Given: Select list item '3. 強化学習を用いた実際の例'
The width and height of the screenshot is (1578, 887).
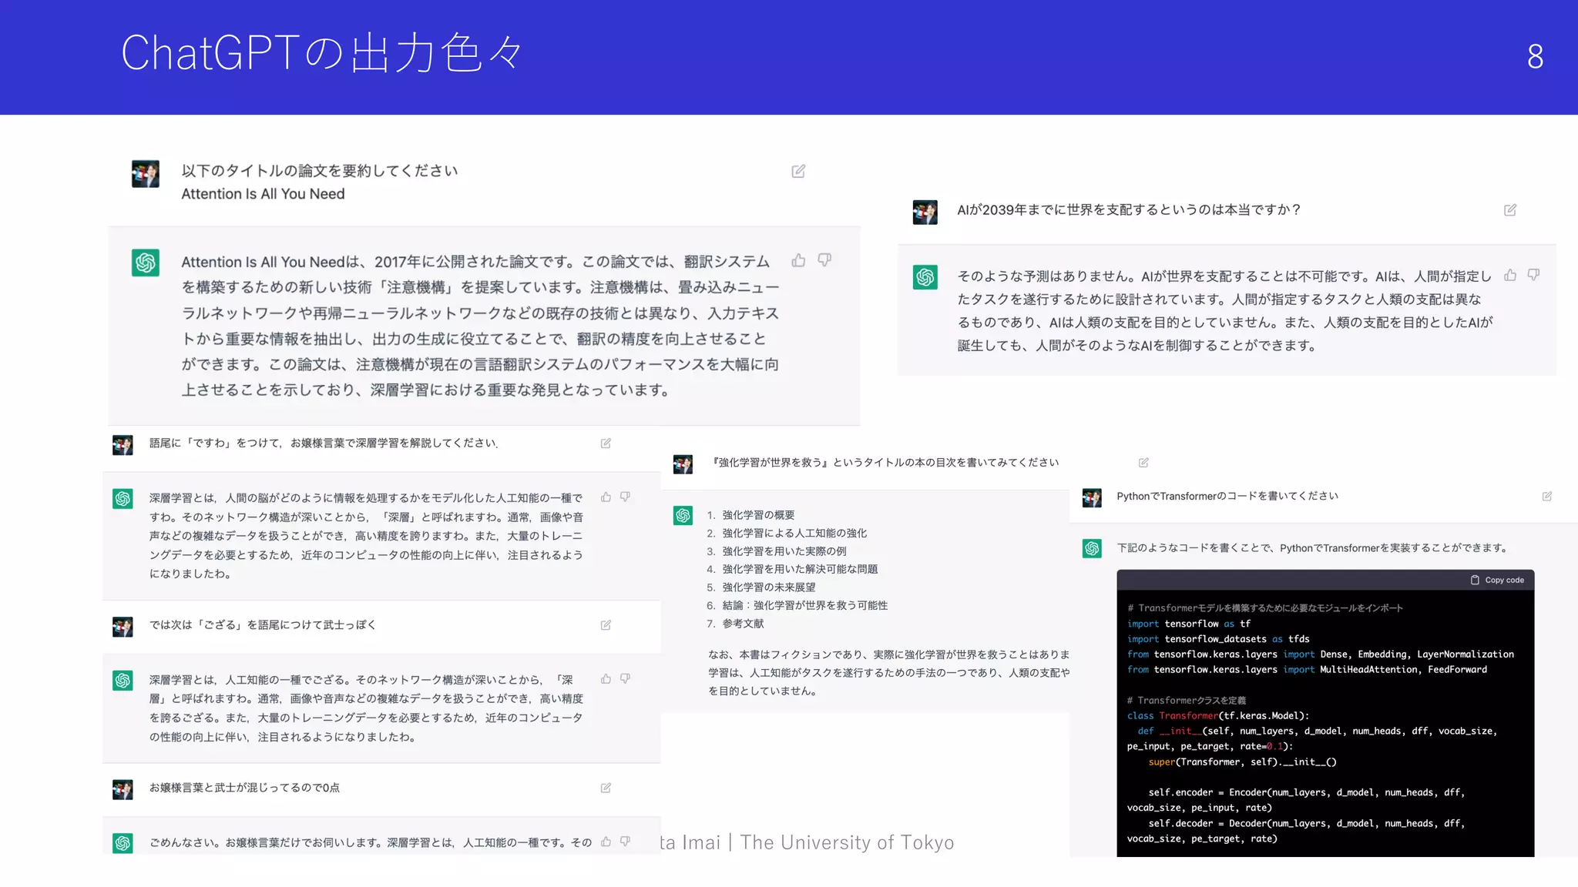Looking at the screenshot, I should click(x=777, y=551).
